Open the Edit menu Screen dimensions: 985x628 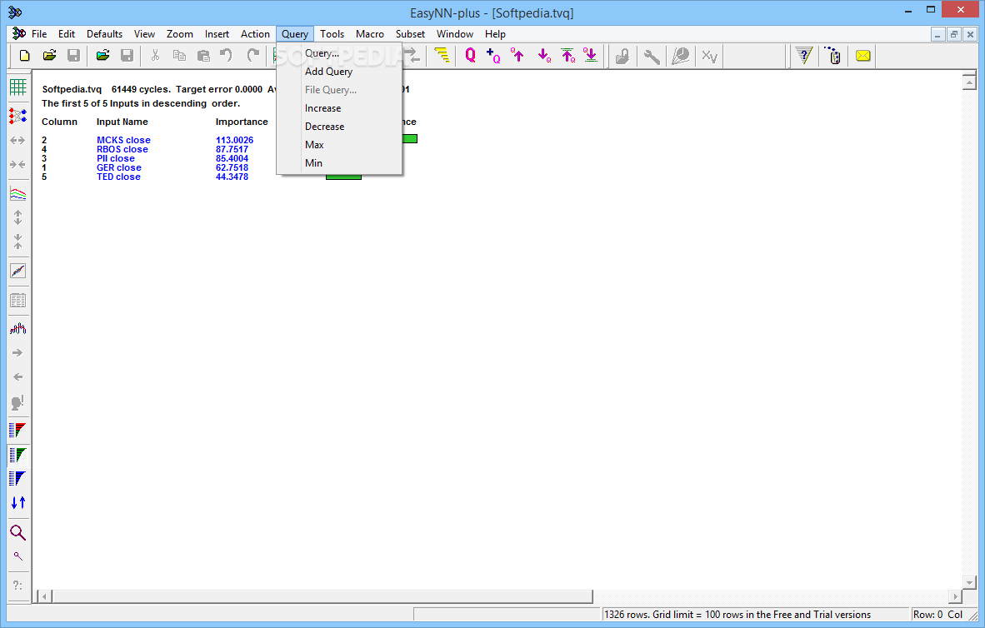click(x=67, y=34)
